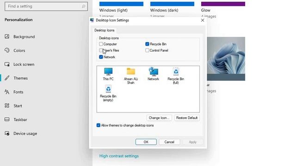Viewport: 296px width, 166px height.
Task: Select the Recycle Bin (empty) icon
Action: coord(108,93)
